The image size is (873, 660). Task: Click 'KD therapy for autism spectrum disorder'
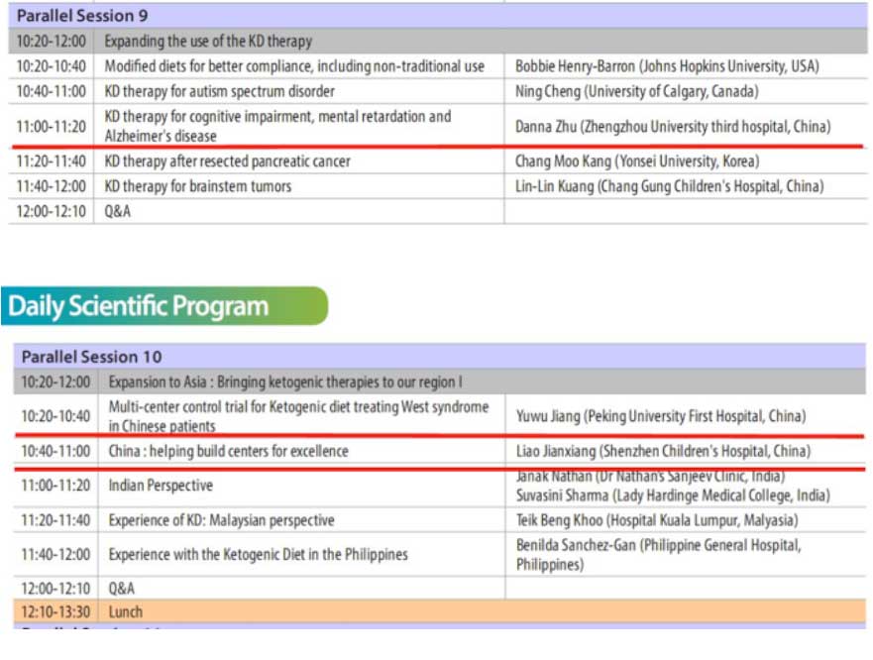tap(219, 91)
